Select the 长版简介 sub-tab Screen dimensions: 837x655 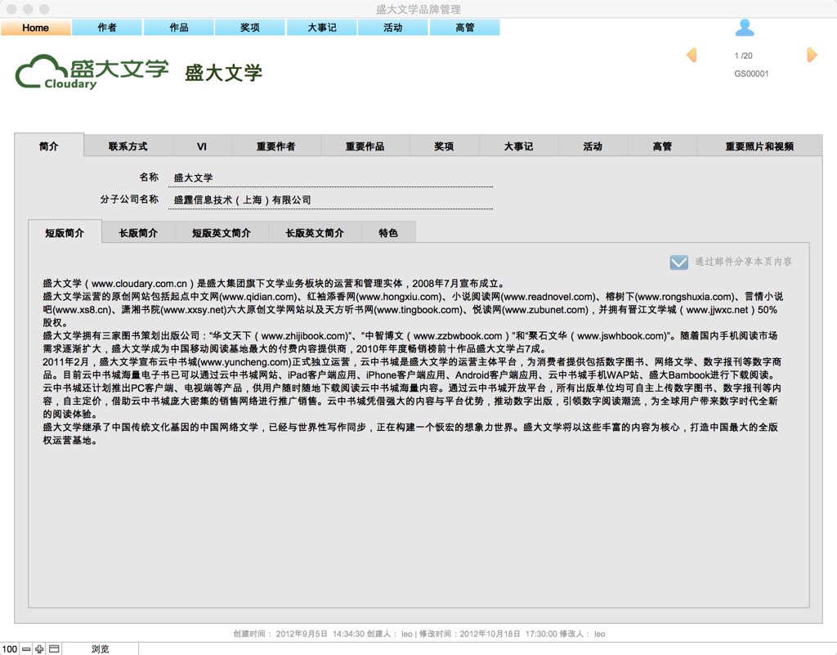(138, 233)
